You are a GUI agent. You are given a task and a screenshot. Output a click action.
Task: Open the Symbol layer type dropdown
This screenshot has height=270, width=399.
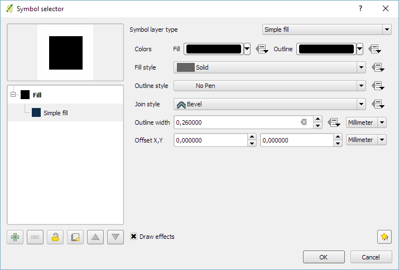(x=326, y=30)
